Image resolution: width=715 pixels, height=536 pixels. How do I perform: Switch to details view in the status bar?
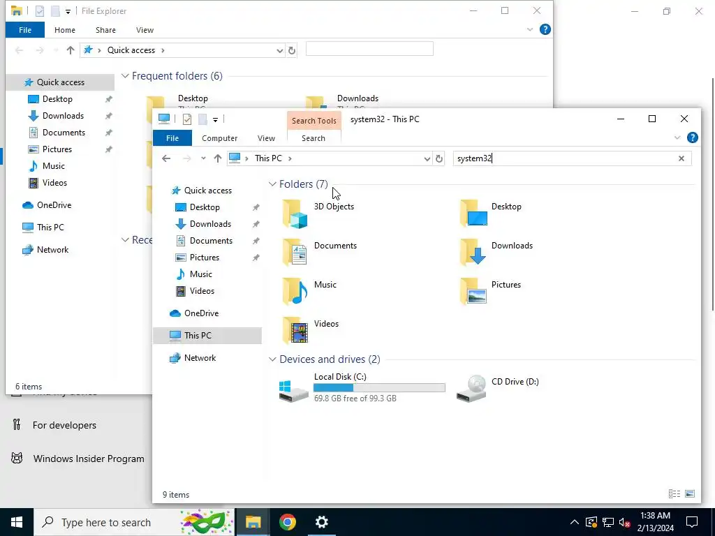pos(674,494)
